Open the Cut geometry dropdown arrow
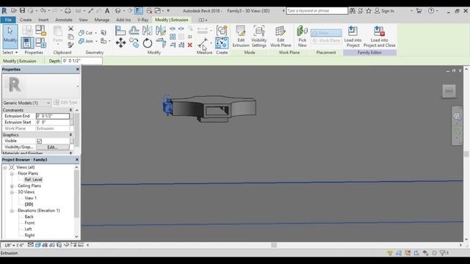 [96, 32]
